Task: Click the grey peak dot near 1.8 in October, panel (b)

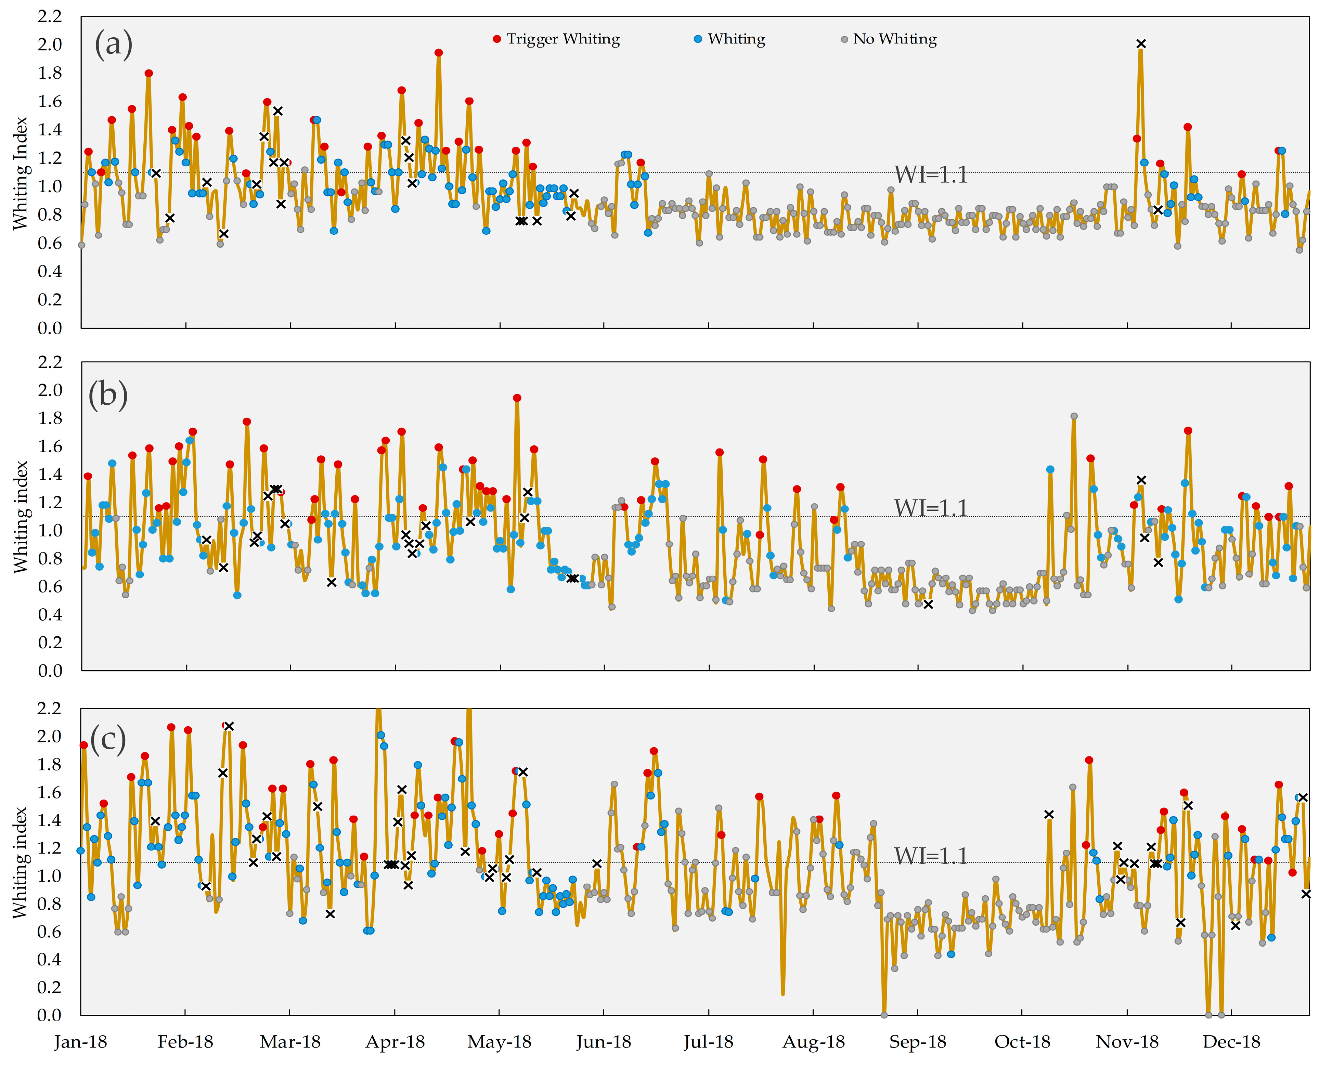Action: [1074, 417]
